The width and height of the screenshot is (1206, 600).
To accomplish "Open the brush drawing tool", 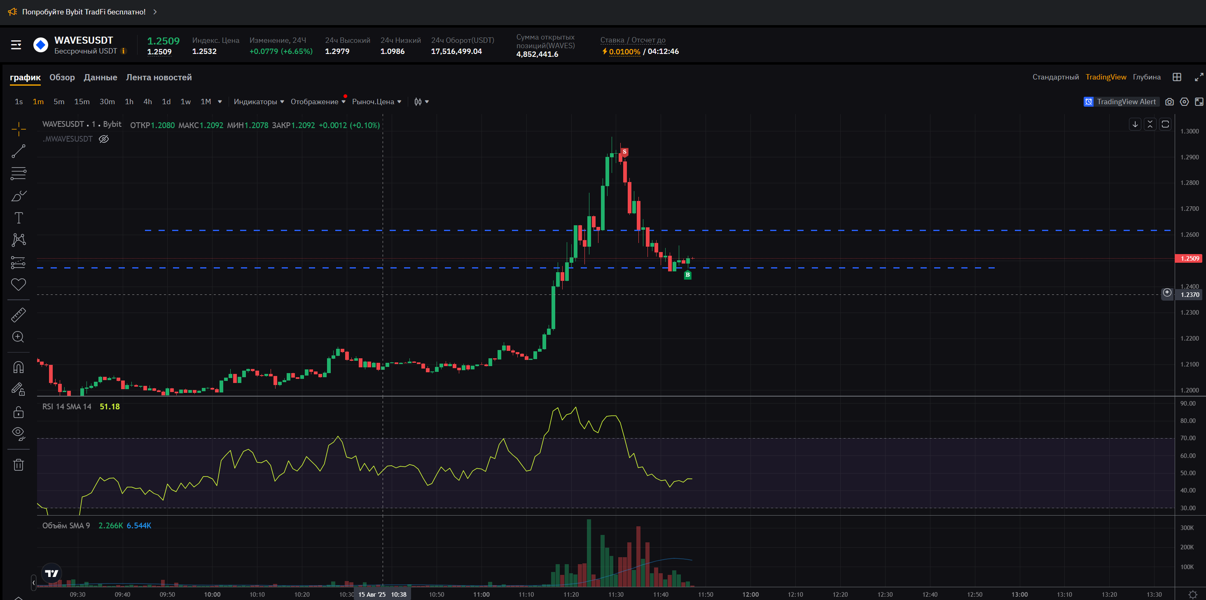I will click(x=18, y=196).
